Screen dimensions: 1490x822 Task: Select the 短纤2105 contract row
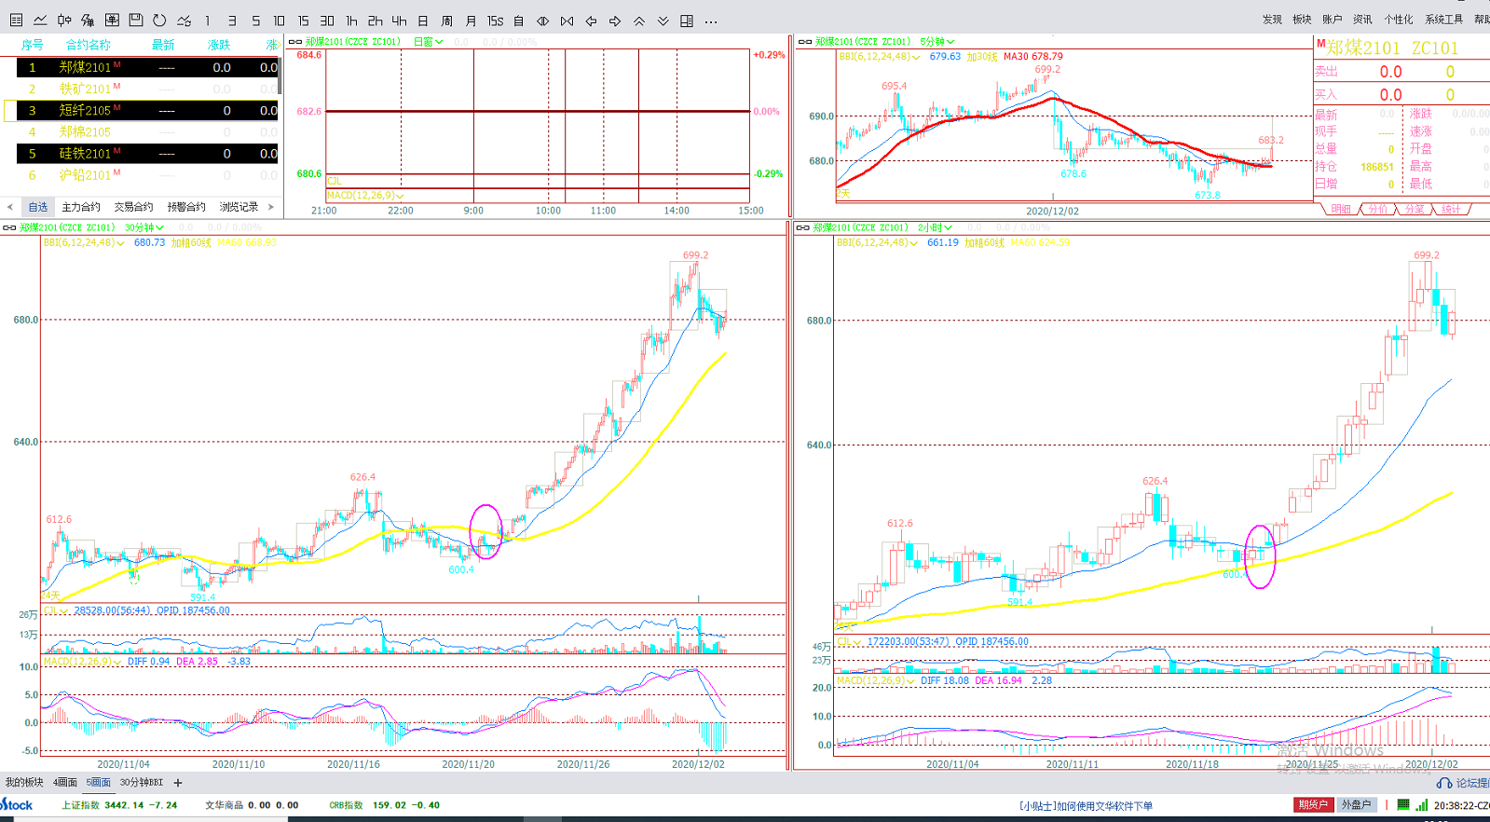(x=85, y=110)
